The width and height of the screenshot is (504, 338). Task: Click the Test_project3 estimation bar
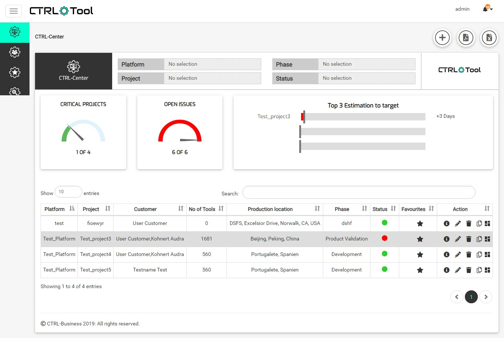tap(363, 117)
